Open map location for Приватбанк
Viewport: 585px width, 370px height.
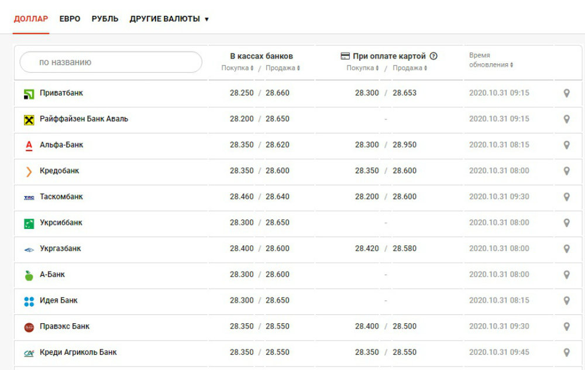point(566,93)
